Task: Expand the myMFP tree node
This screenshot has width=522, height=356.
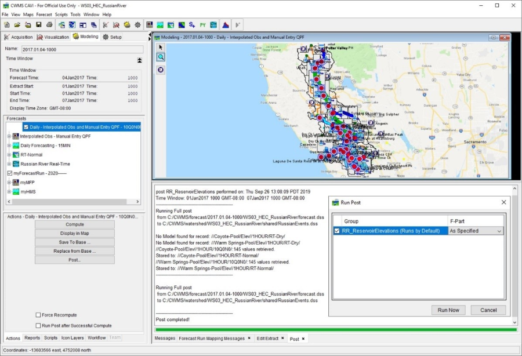Action: (x=9, y=182)
